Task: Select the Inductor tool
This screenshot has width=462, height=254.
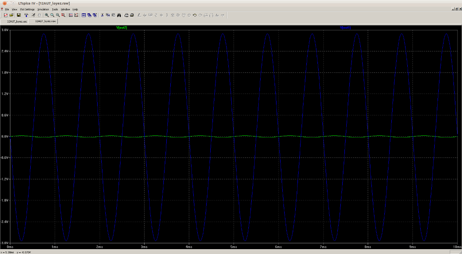Action: pyautogui.click(x=167, y=15)
